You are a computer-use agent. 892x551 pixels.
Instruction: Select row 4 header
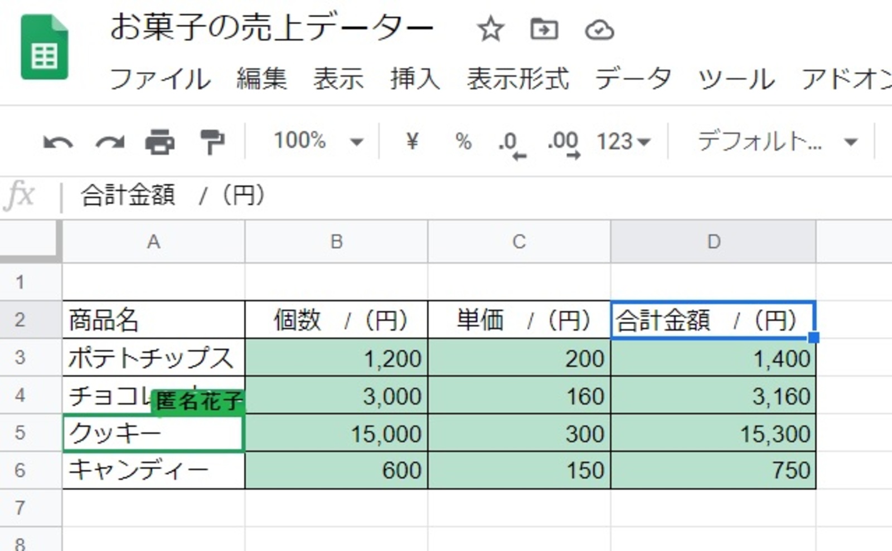(31, 395)
